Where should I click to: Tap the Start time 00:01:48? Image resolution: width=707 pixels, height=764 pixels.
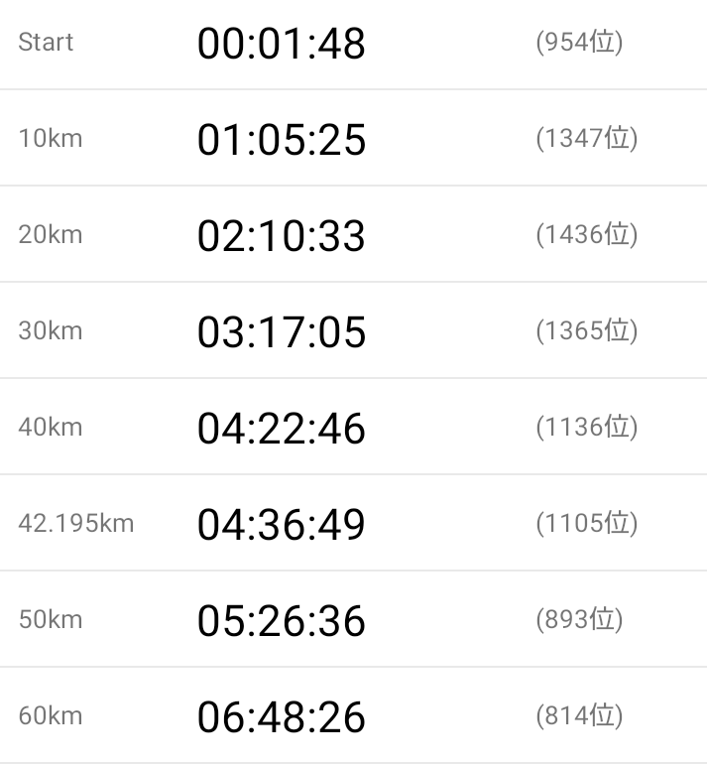(281, 44)
